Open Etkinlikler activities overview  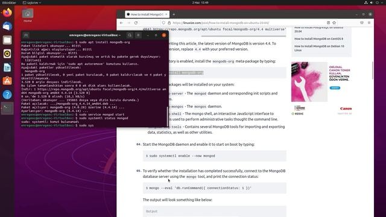tap(9, 2)
